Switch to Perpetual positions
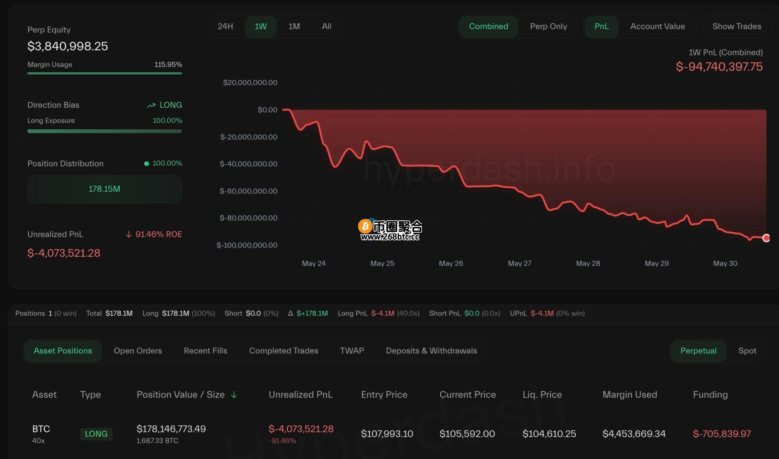Viewport: 779px width, 459px height. tap(698, 351)
